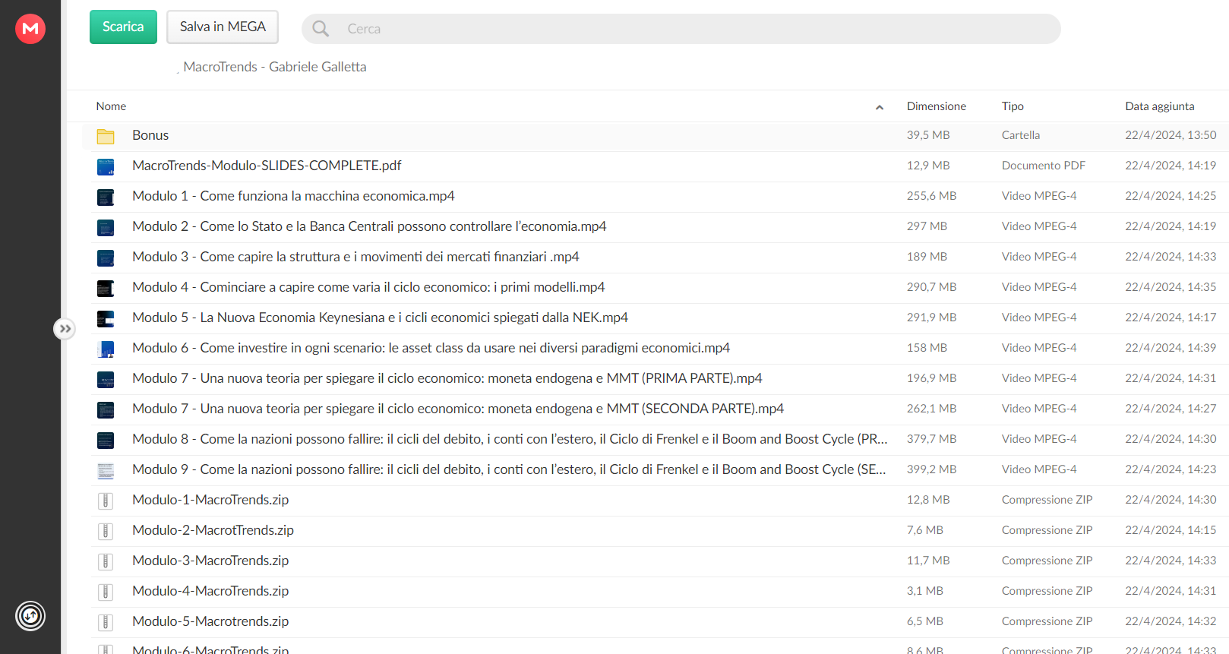Click the Modulo 7 SECONDA PARTE video icon

point(106,409)
